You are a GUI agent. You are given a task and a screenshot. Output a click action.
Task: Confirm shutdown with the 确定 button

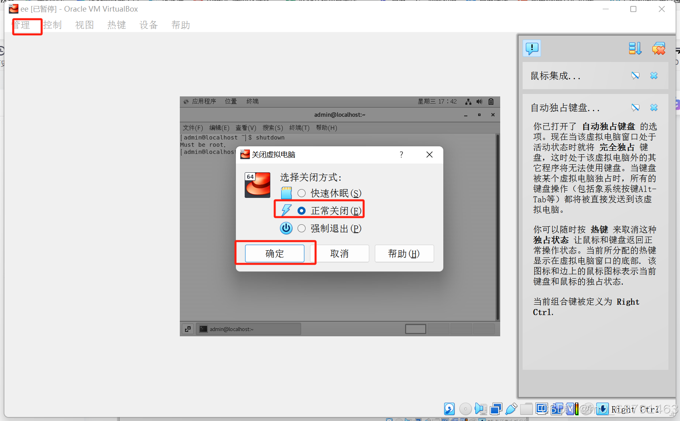275,253
